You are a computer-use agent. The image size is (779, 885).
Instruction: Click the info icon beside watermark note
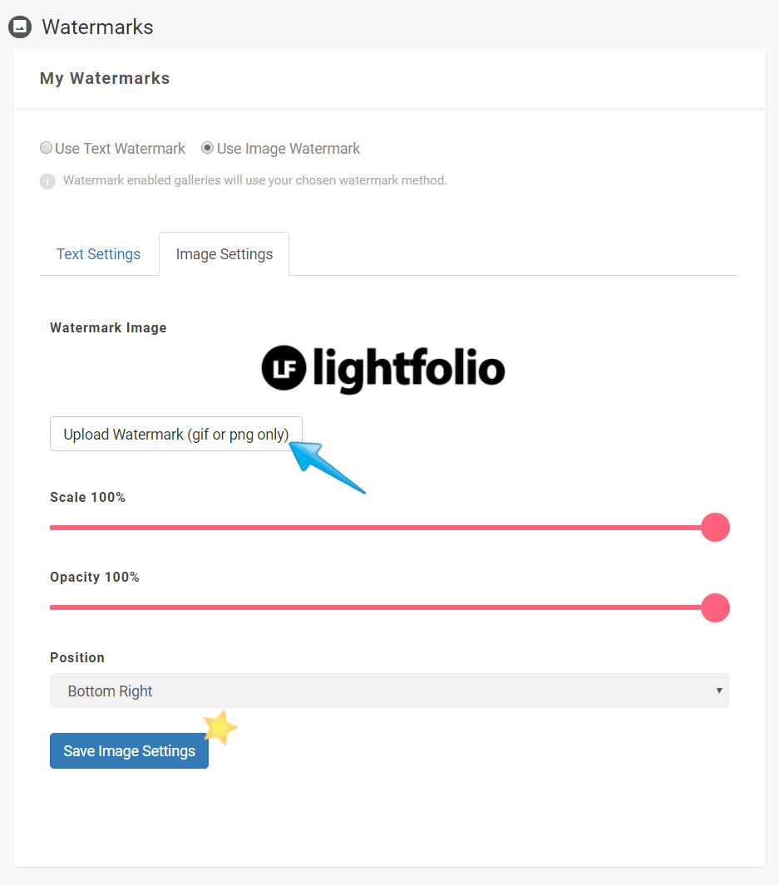47,181
